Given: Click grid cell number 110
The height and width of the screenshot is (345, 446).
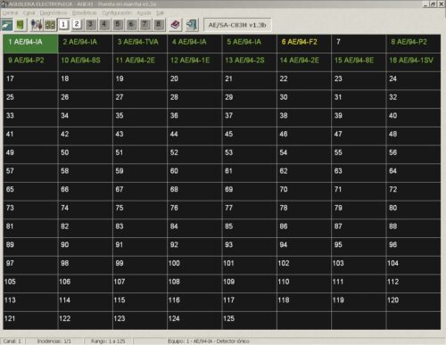Looking at the screenshot, I should point(304,283).
